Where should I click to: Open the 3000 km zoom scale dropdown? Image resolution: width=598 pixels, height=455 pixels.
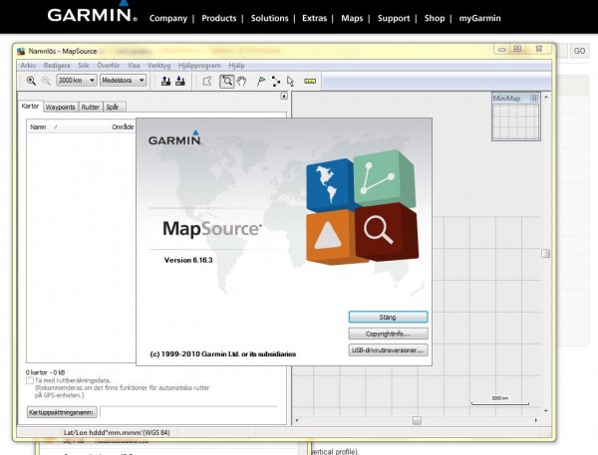pyautogui.click(x=77, y=81)
